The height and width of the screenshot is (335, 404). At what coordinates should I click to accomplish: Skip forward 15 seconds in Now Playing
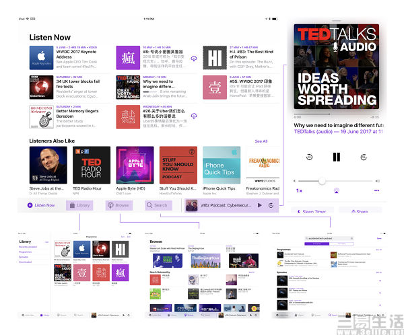click(x=364, y=157)
